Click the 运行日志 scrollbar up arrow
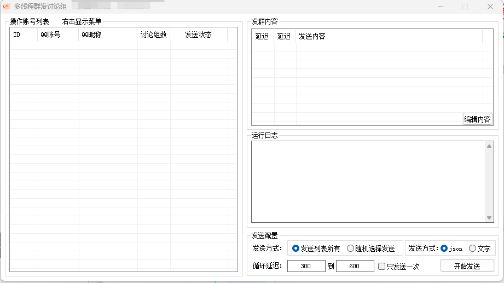 [x=489, y=146]
